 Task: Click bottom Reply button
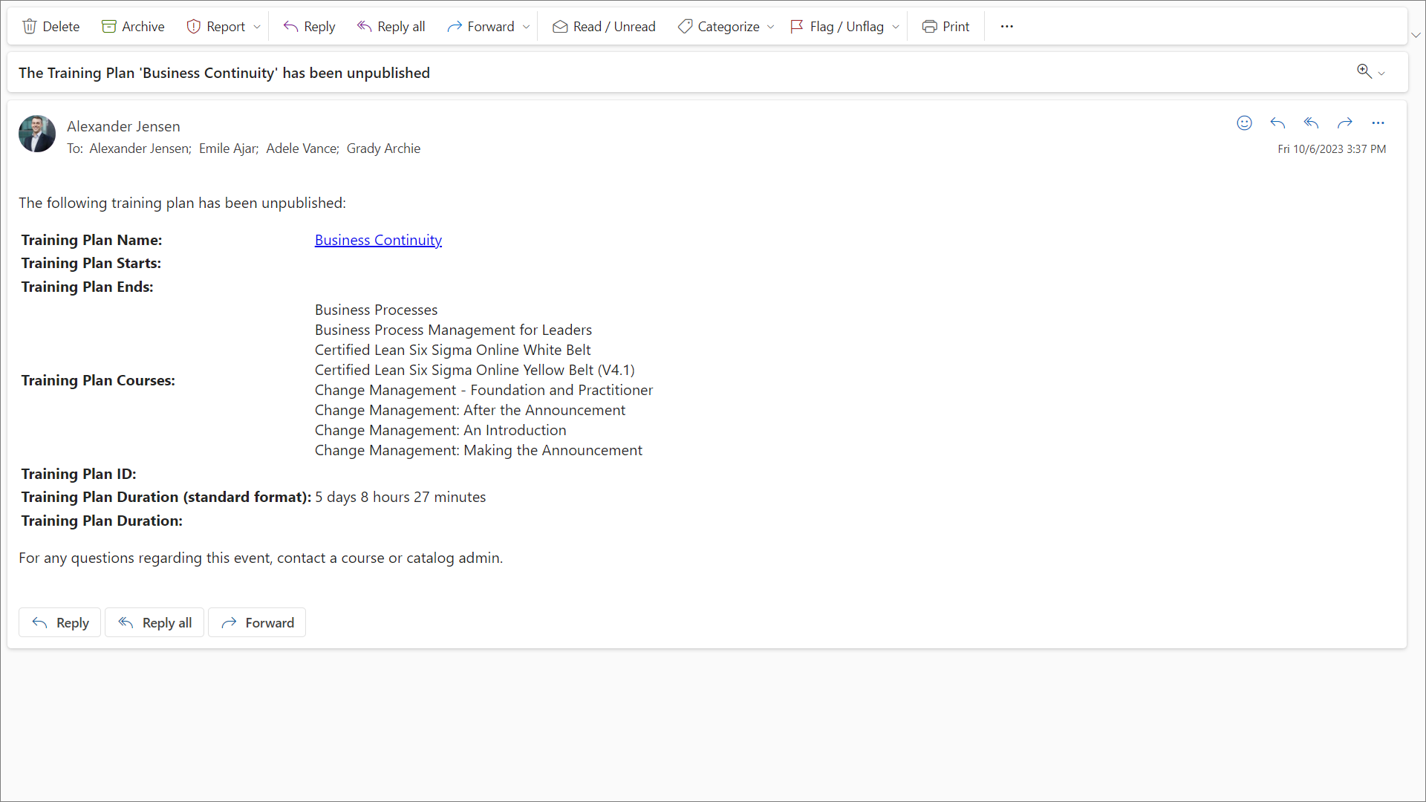(x=60, y=622)
